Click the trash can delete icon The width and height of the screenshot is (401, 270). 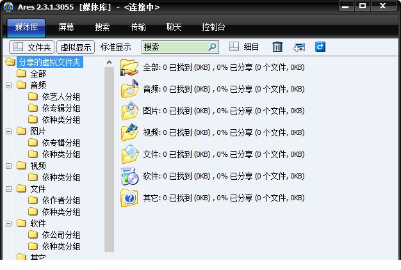pos(277,47)
